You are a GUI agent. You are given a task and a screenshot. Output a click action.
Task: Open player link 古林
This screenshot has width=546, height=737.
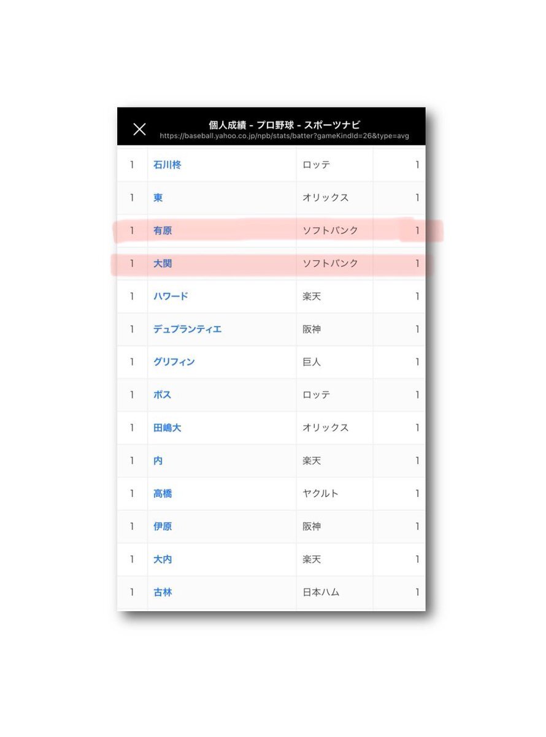[163, 592]
